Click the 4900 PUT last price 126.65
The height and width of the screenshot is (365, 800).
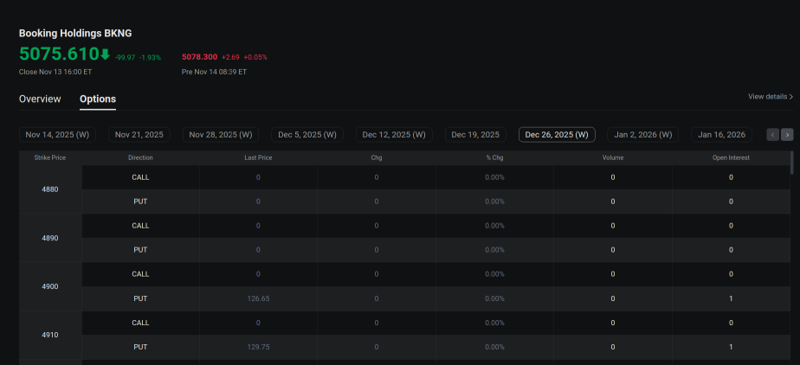pos(258,298)
